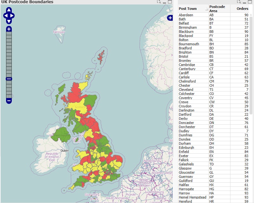Image resolution: width=254 pixels, height=203 pixels.
Task: Click the Dublin label on map
Action: pos(65,150)
